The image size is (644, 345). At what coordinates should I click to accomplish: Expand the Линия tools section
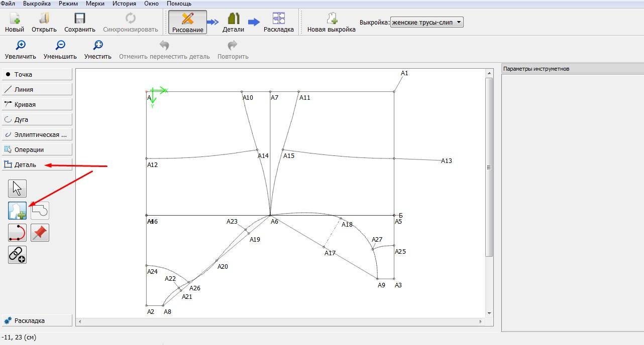coord(37,89)
